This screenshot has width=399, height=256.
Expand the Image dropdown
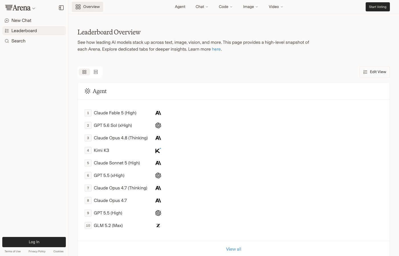click(x=251, y=7)
